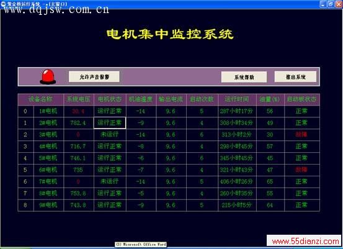Click the red 故障 status for 3#电机

pyautogui.click(x=301, y=135)
